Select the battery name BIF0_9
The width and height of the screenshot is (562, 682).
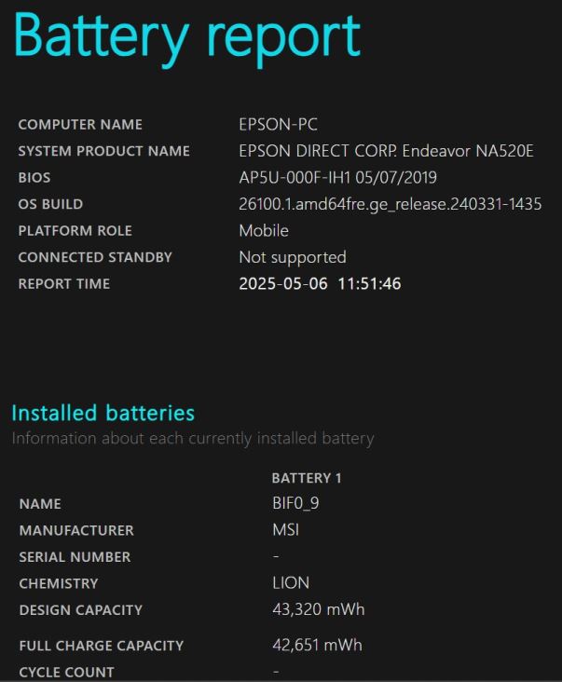click(x=295, y=504)
